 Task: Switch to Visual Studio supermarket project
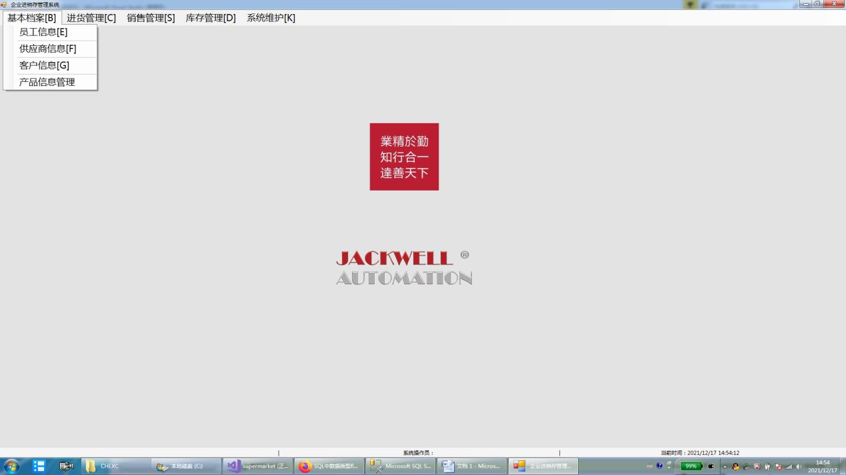point(258,466)
